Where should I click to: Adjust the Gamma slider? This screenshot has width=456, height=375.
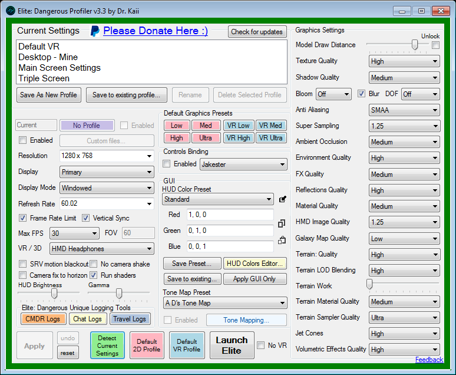click(x=119, y=294)
